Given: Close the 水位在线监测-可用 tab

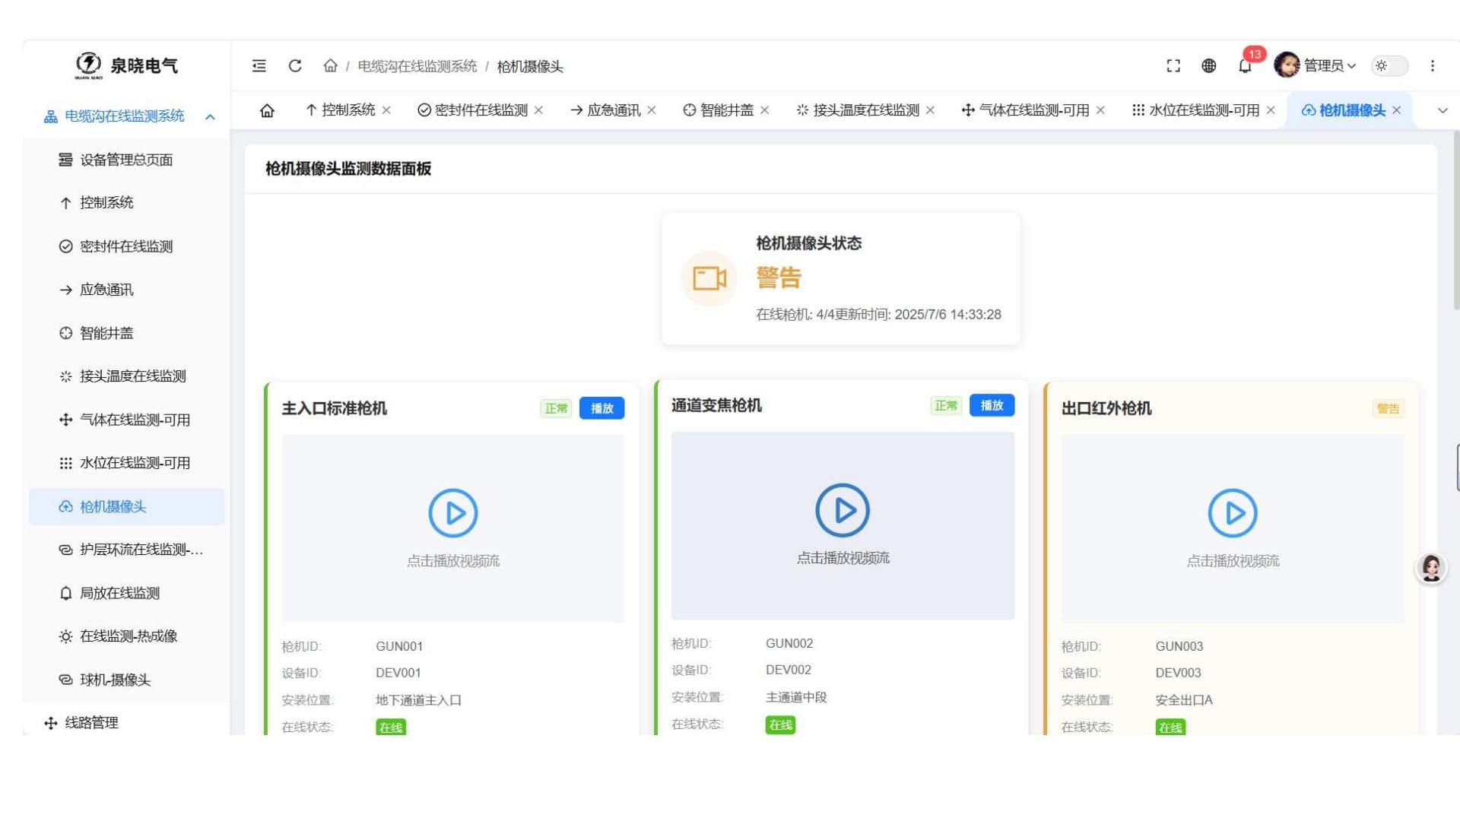Looking at the screenshot, I should coord(1271,111).
